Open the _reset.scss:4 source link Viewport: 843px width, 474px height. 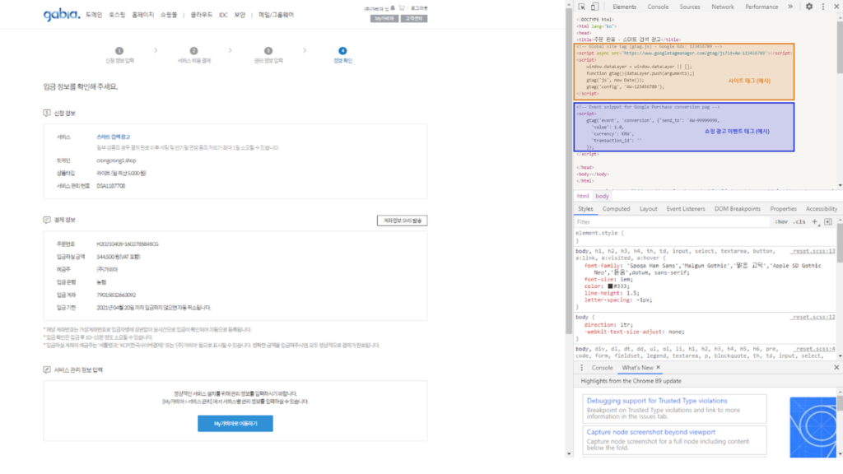coord(814,349)
